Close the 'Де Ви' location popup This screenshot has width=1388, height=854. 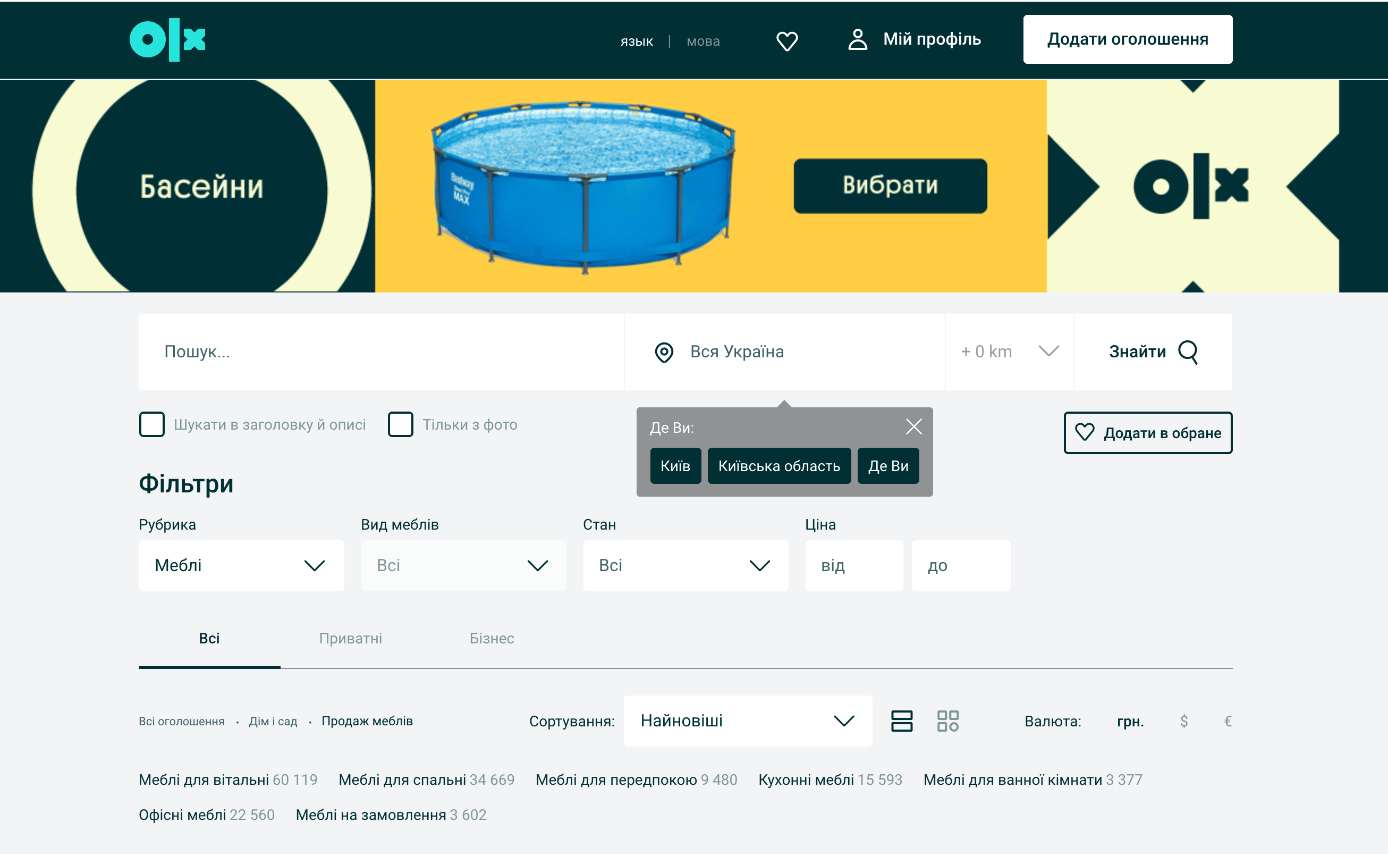[x=914, y=426]
